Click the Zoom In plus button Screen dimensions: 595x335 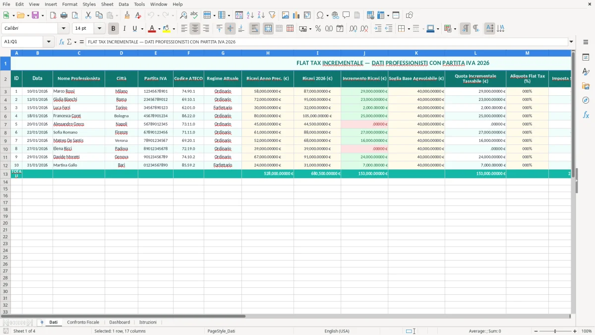click(575, 331)
